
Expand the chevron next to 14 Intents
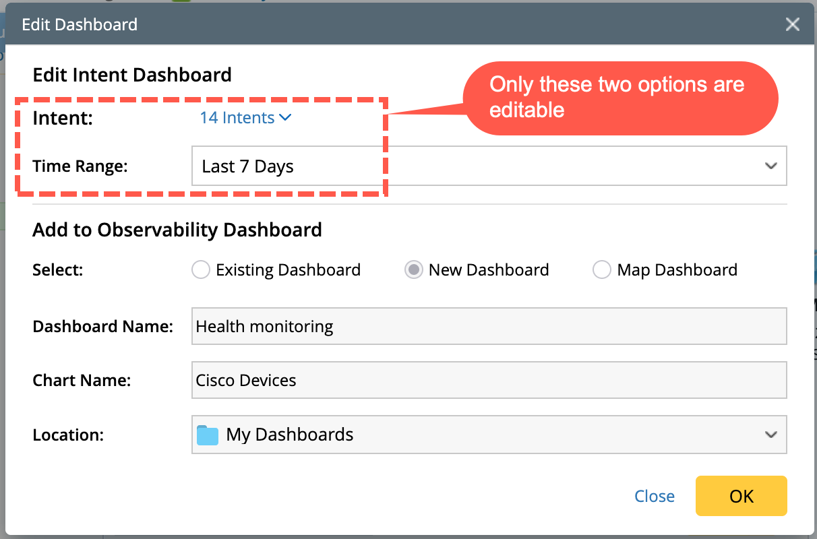click(x=285, y=118)
